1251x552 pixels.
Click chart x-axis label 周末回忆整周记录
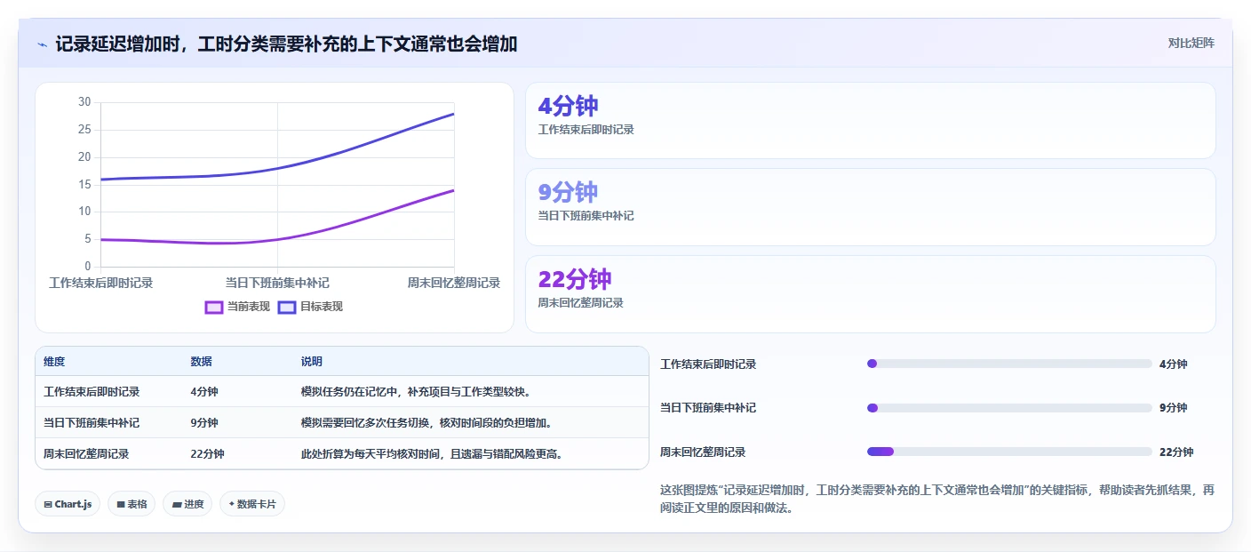point(454,283)
